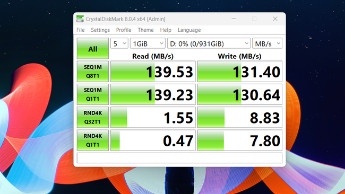Click the 8.83 write result
This screenshot has width=345, height=194.
[240, 117]
